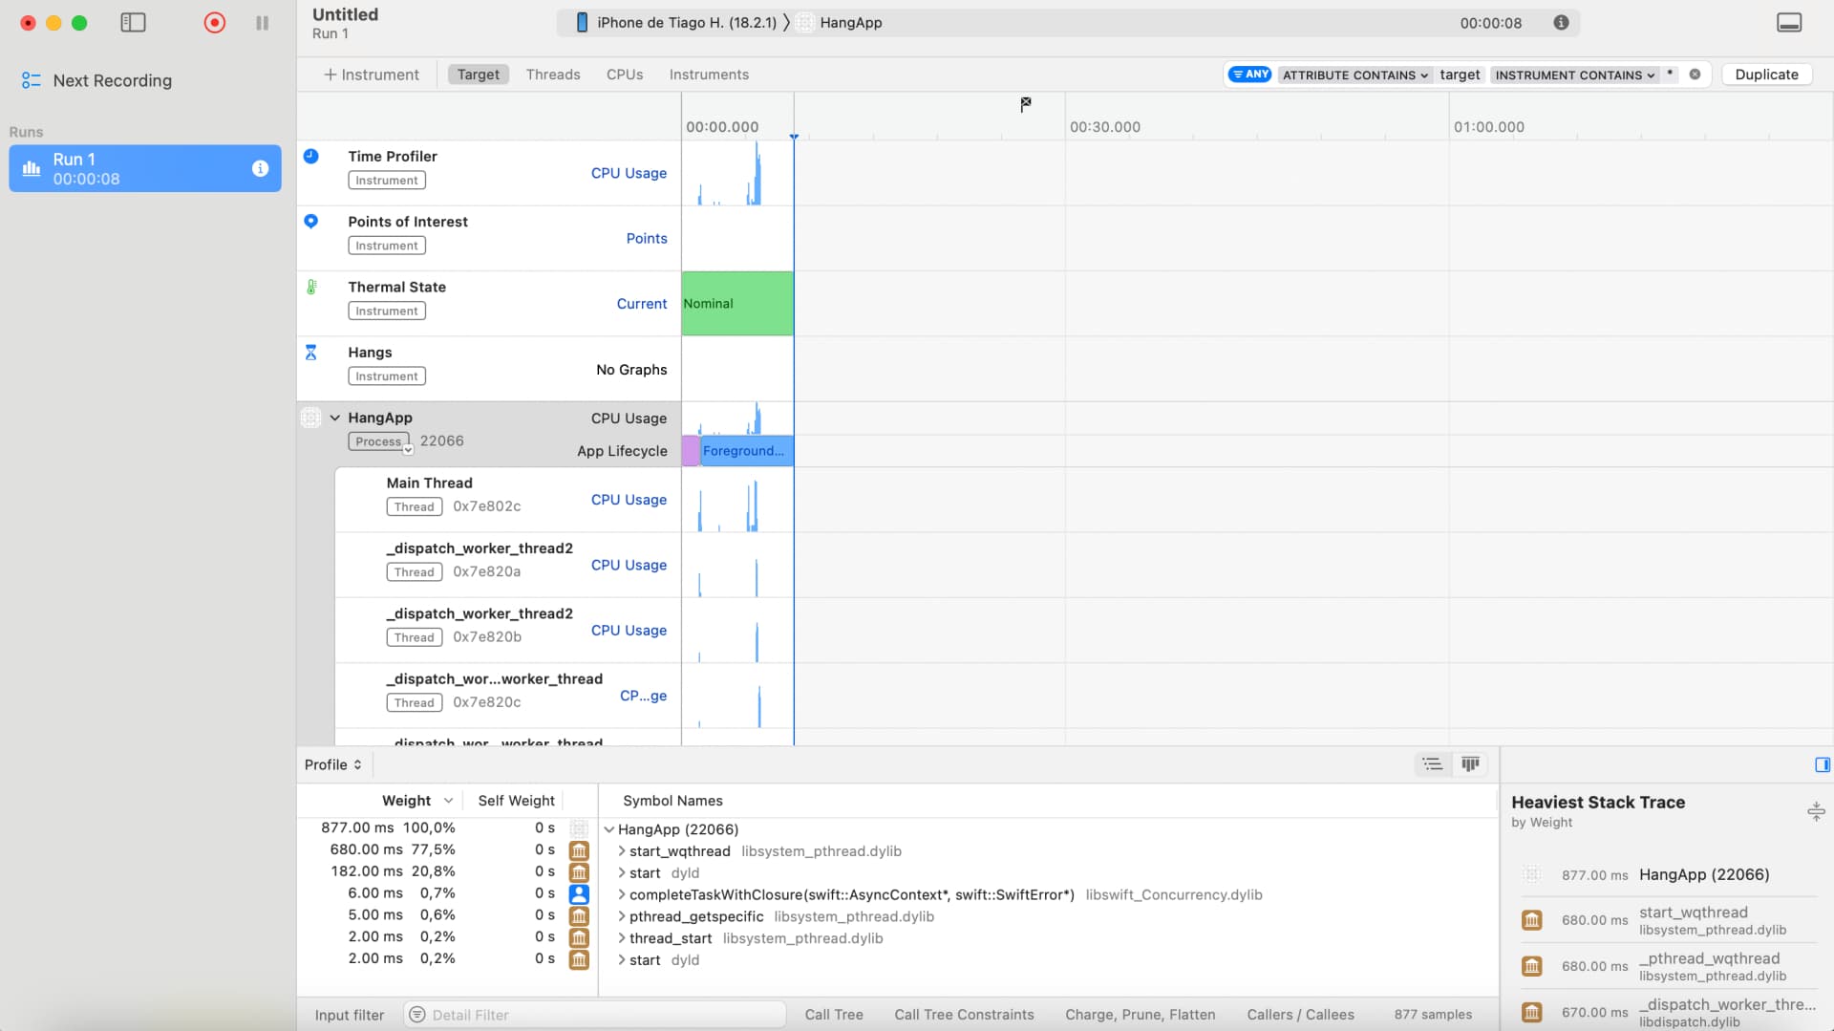Select the call tree list view icon

point(1432,764)
